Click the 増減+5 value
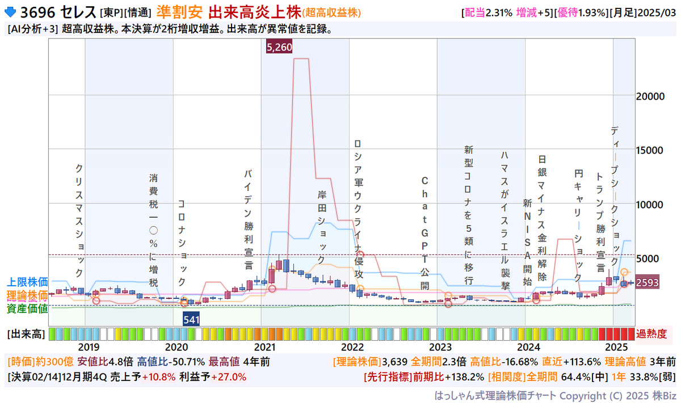Image resolution: width=681 pixels, height=403 pixels. pyautogui.click(x=535, y=12)
